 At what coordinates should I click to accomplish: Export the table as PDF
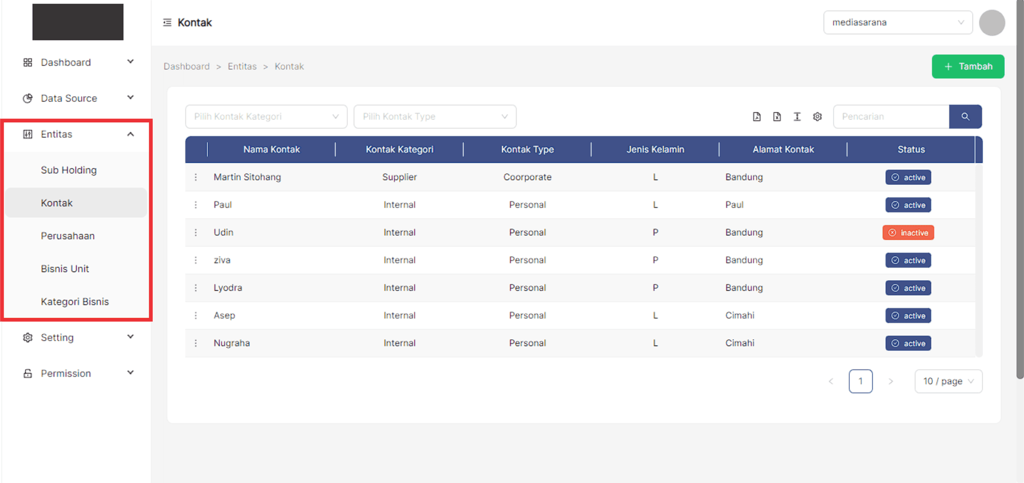757,117
